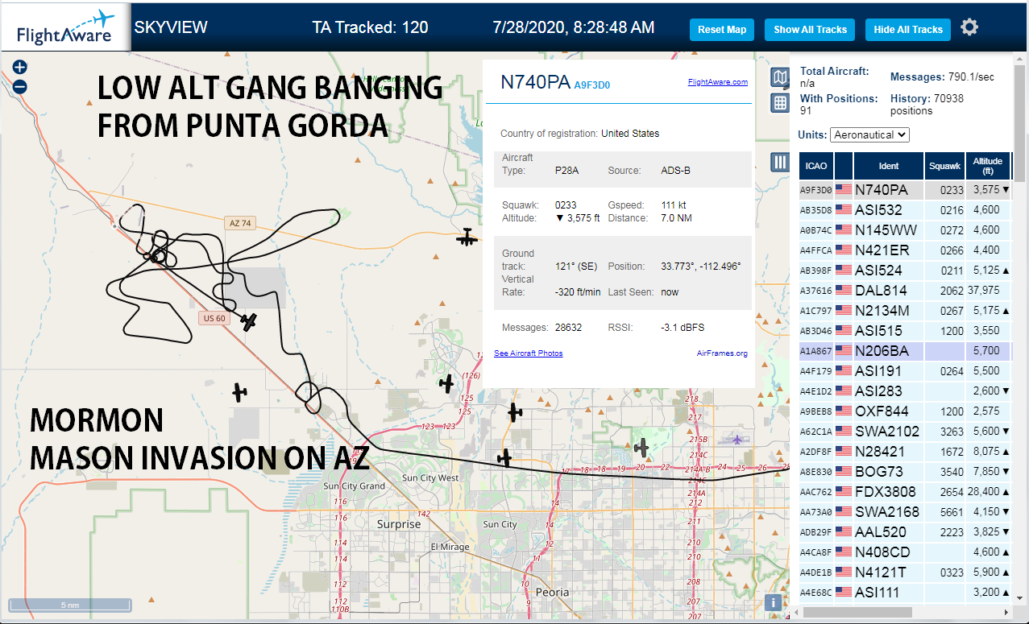This screenshot has height=624, width=1029.
Task: Click the Peoria city label on map
Action: (x=552, y=592)
